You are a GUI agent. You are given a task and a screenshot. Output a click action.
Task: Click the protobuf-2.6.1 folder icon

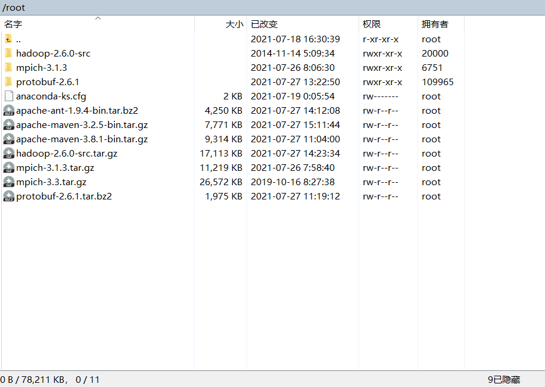tap(8, 82)
